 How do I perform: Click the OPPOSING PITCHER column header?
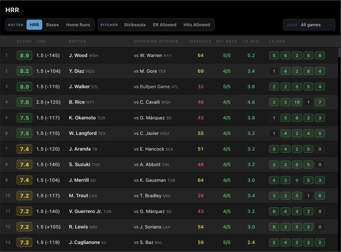[156, 41]
